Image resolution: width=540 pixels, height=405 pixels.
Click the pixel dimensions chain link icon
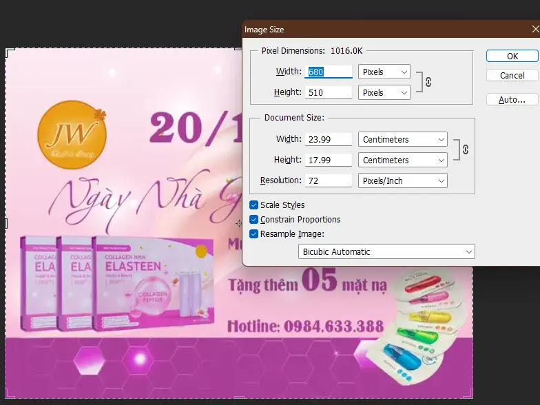click(428, 82)
